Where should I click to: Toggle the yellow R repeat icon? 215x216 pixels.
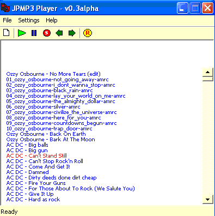[x=88, y=33]
